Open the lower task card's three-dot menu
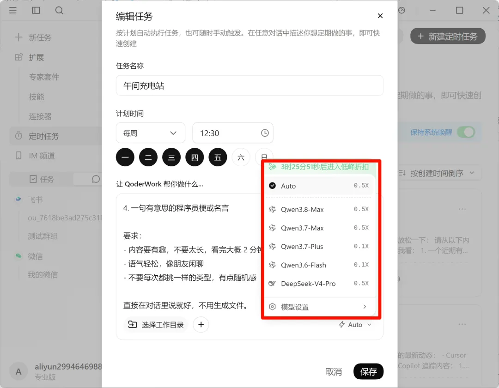Image resolution: width=499 pixels, height=388 pixels. tap(462, 324)
